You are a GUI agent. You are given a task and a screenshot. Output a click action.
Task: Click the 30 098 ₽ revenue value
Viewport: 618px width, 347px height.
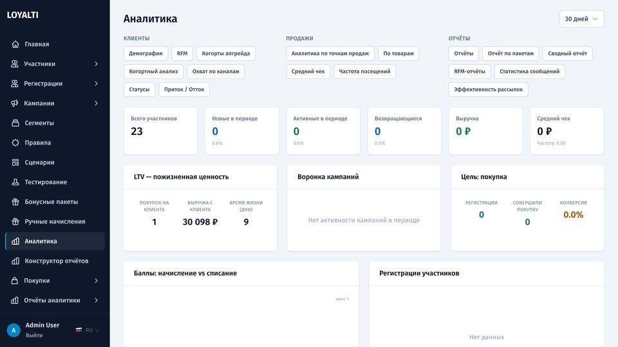coord(200,222)
